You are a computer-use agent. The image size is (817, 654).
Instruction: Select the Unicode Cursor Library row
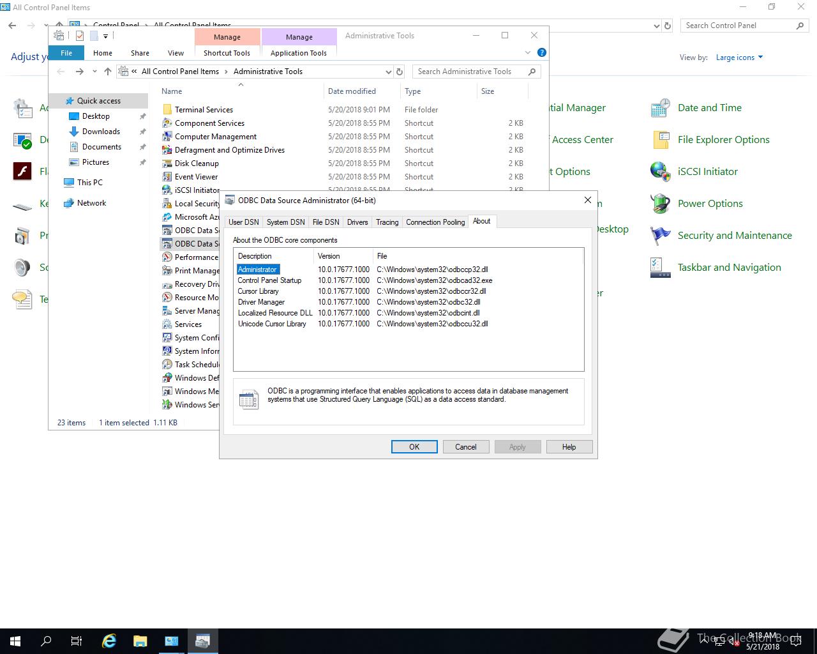[x=362, y=324]
